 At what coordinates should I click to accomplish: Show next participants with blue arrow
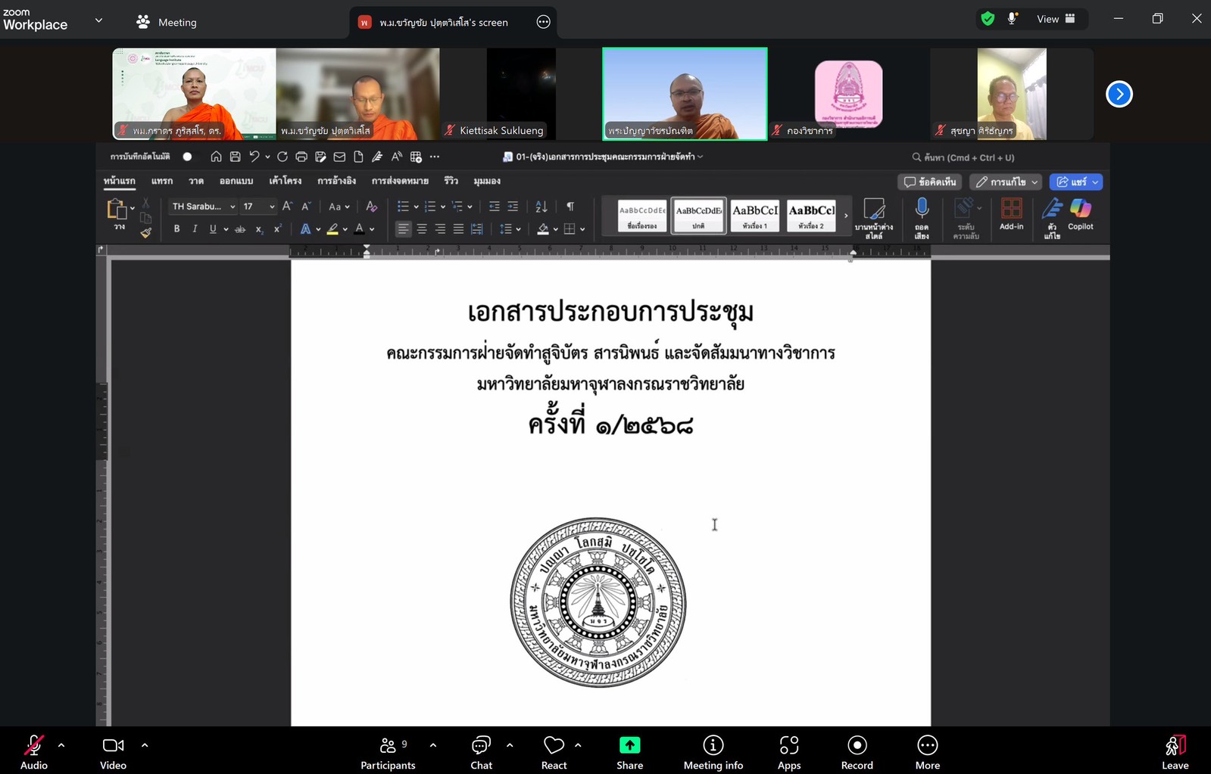(1119, 95)
